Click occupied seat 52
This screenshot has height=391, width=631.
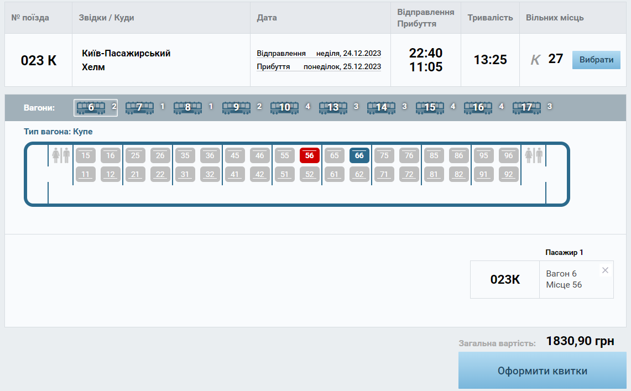click(310, 174)
